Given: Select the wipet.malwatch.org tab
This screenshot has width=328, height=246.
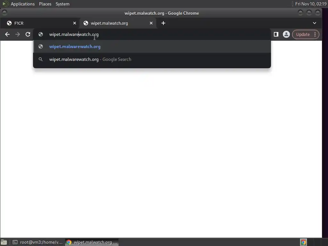Looking at the screenshot, I should 118,23.
